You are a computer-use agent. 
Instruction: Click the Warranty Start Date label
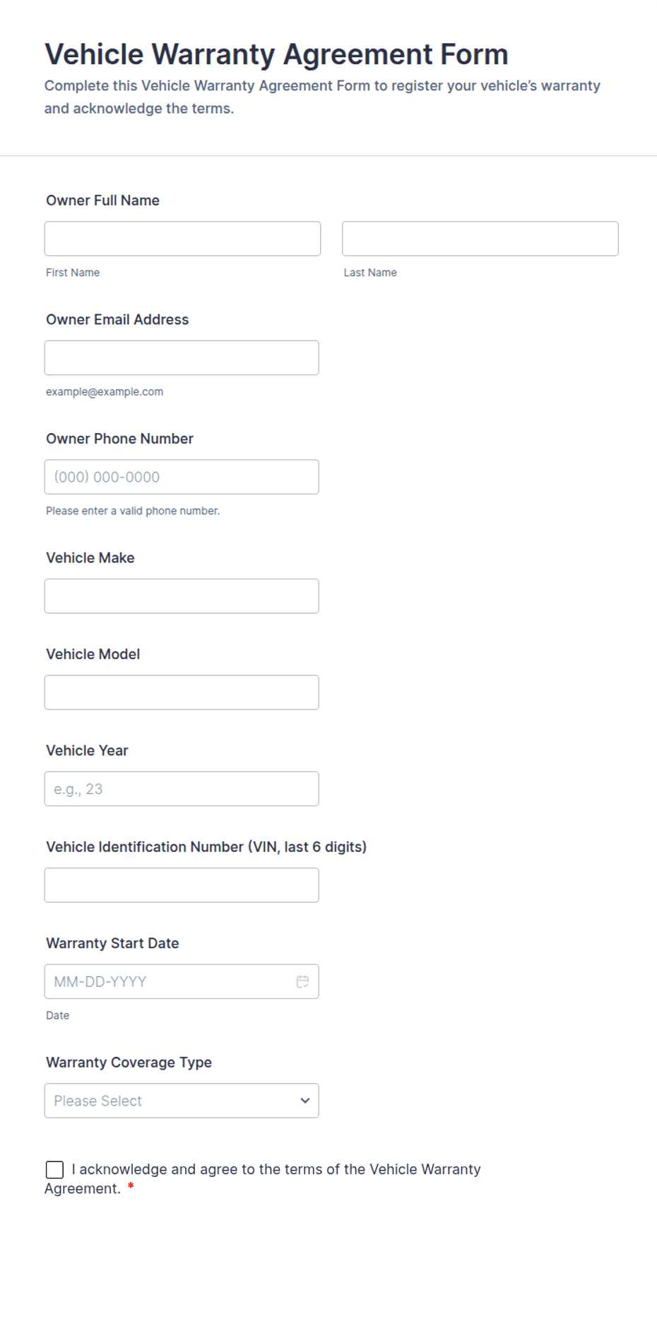112,943
